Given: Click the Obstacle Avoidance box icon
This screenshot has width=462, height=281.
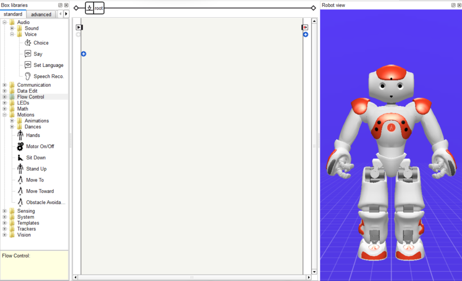Looking at the screenshot, I should point(20,202).
